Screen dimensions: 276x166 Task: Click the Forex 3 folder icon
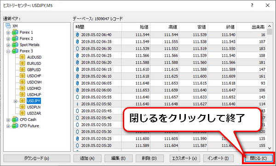tap(15, 51)
